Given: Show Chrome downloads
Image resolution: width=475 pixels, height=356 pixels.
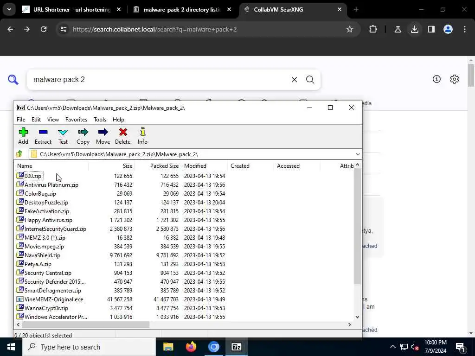Looking at the screenshot, I should point(414,29).
